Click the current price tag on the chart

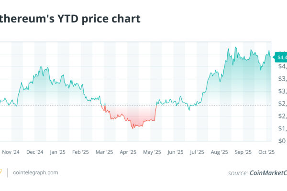coord(280,58)
